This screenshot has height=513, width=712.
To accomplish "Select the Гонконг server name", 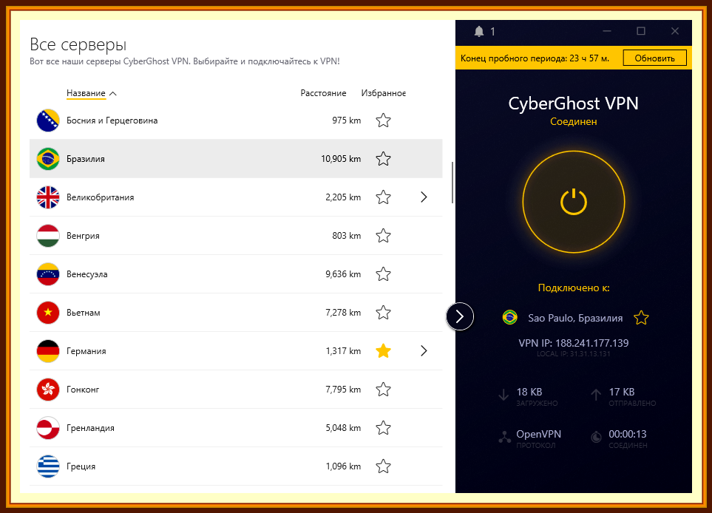I will coord(83,390).
